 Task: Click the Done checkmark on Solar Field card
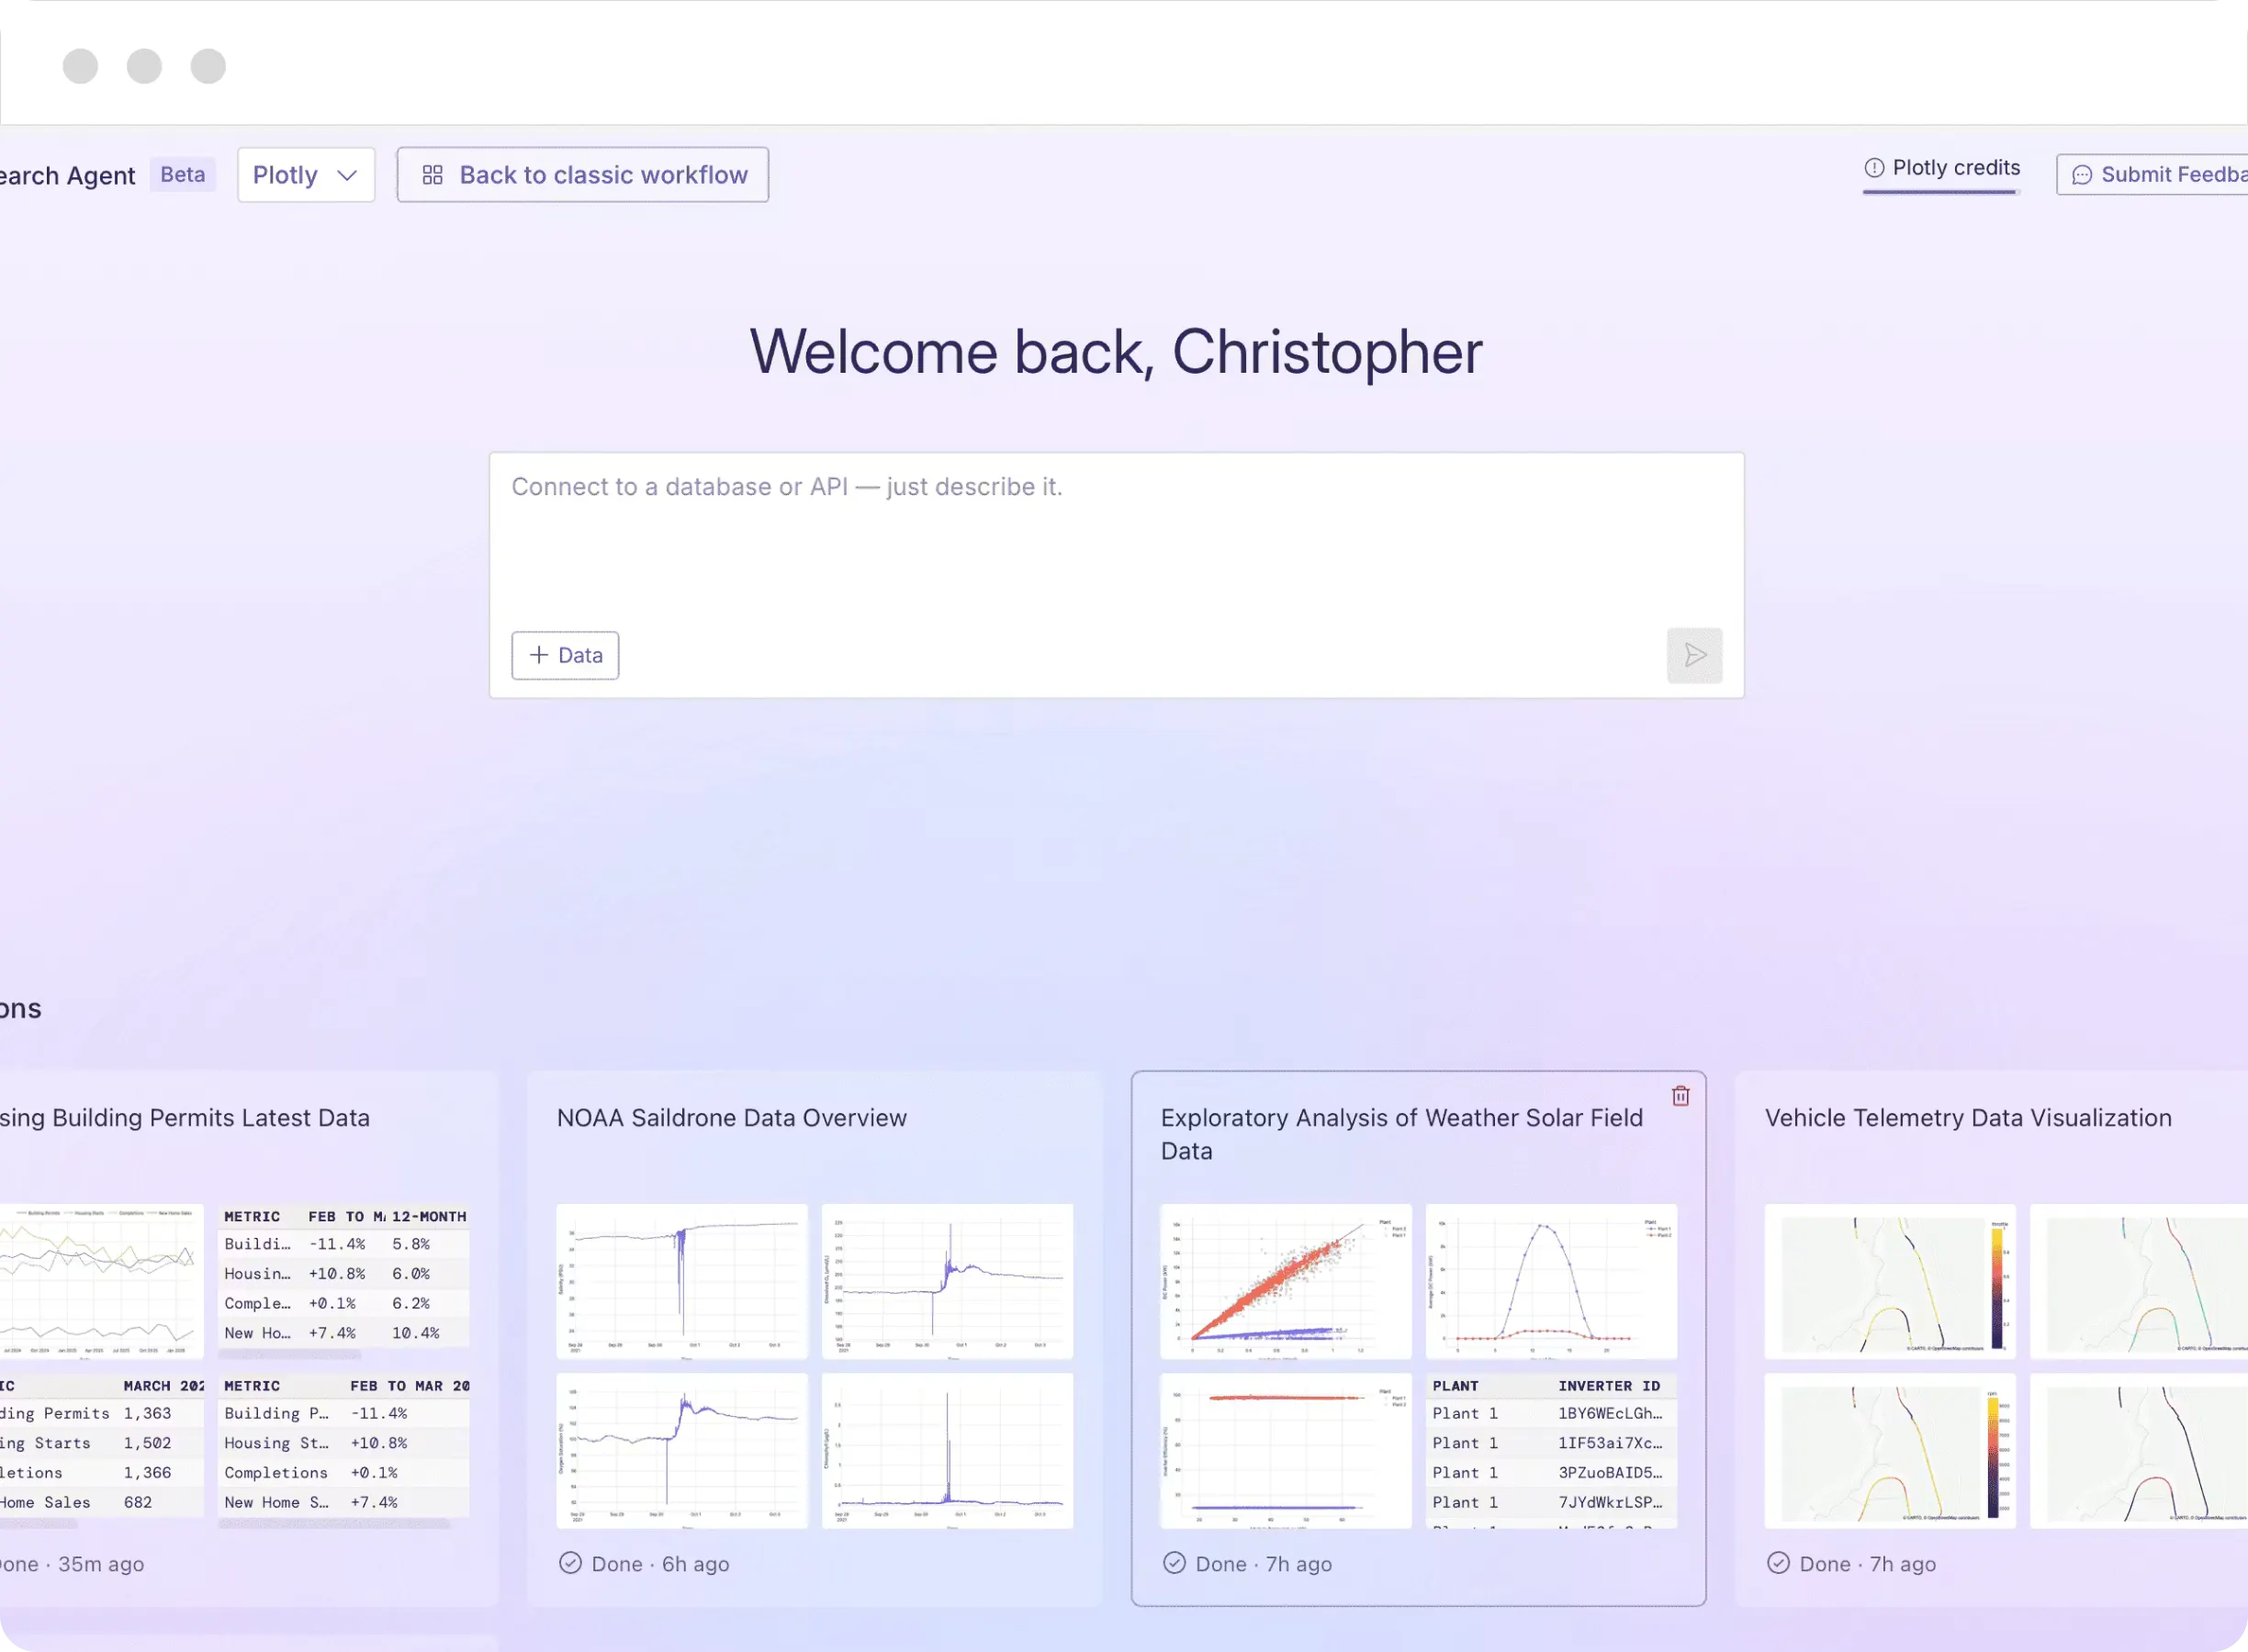pos(1174,1563)
